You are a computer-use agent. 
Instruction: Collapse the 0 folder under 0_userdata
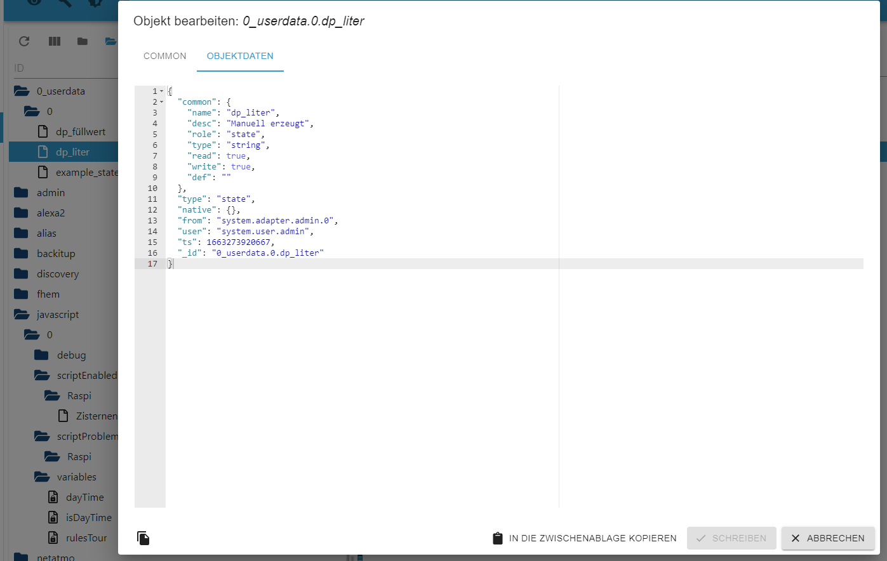pyautogui.click(x=32, y=112)
